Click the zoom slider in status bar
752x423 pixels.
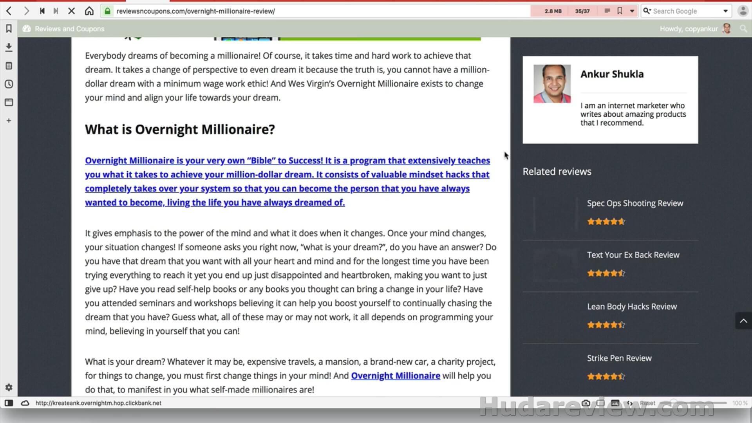click(693, 403)
